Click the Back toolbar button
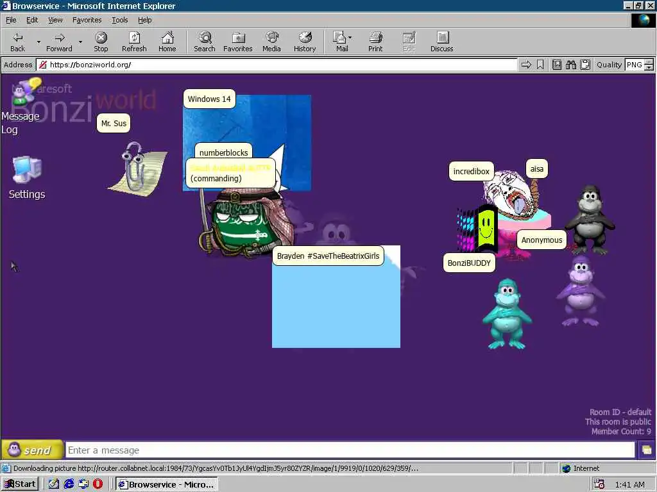The image size is (657, 492). (x=17, y=42)
